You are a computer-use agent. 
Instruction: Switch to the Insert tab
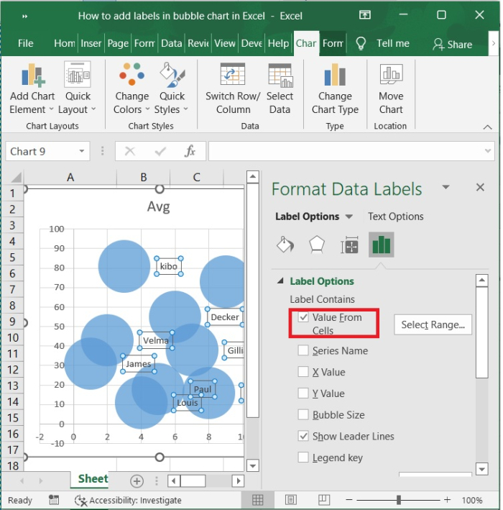click(91, 43)
